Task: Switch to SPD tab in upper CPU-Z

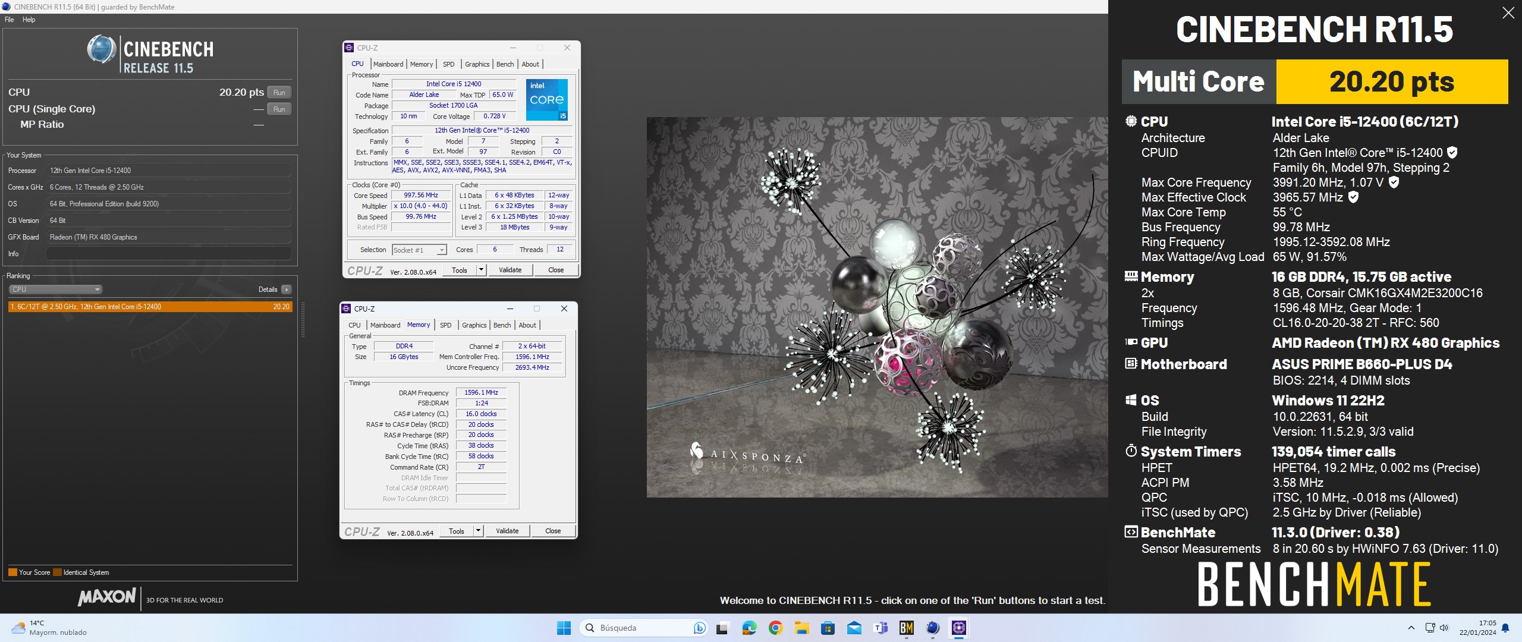Action: (x=449, y=64)
